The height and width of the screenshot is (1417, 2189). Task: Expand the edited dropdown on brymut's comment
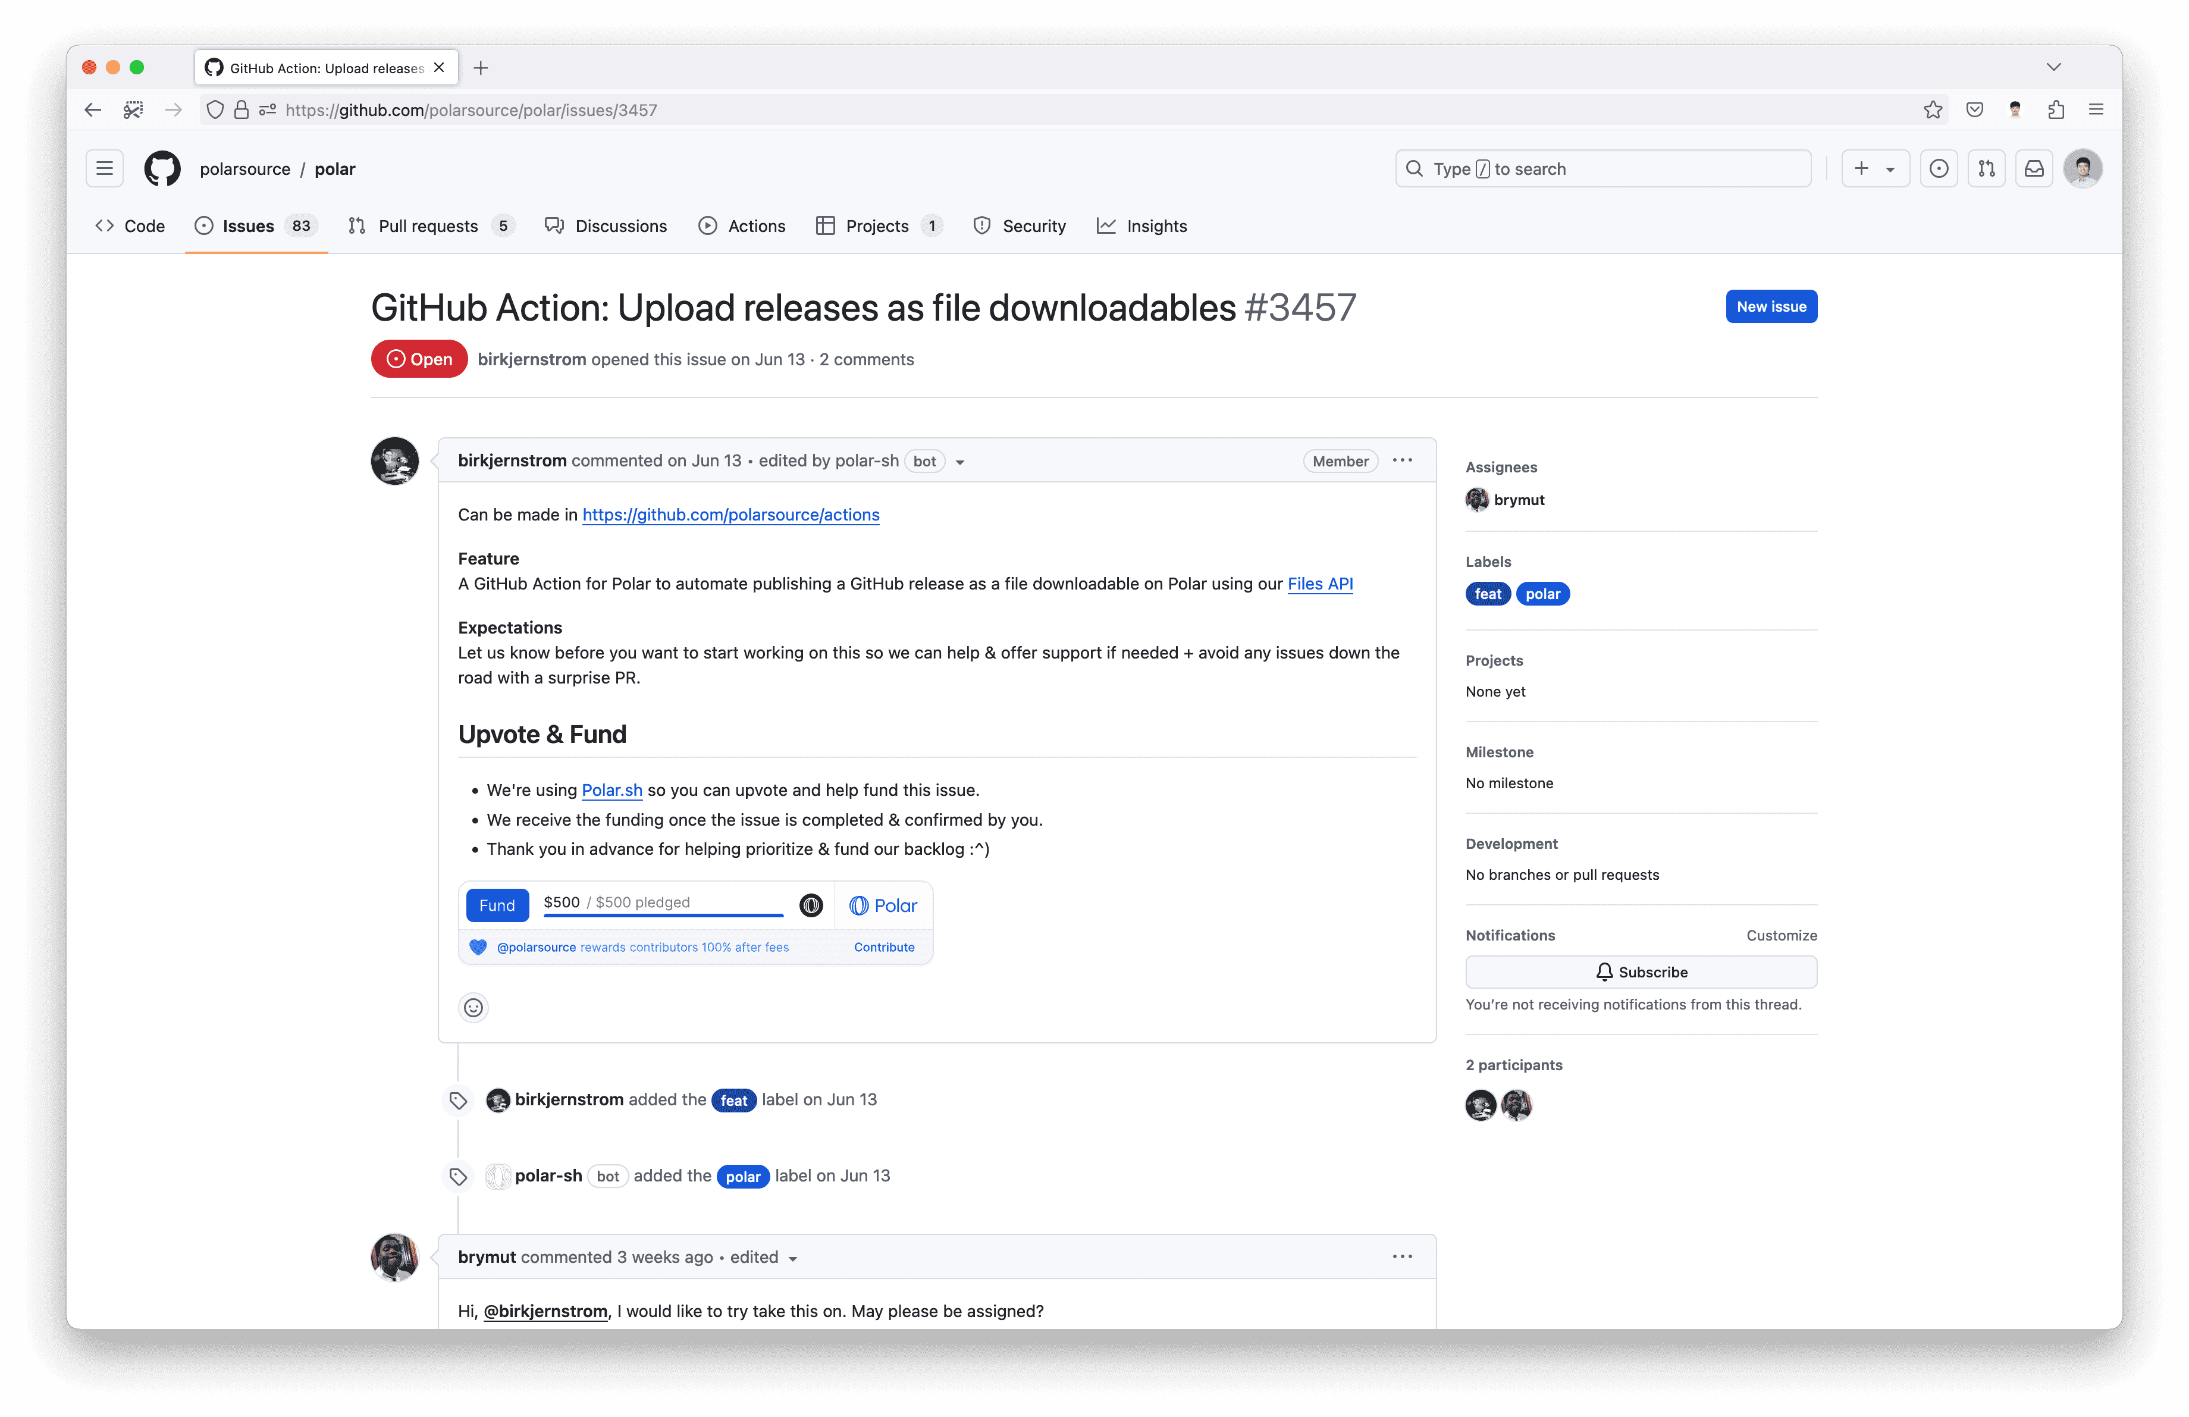793,1259
